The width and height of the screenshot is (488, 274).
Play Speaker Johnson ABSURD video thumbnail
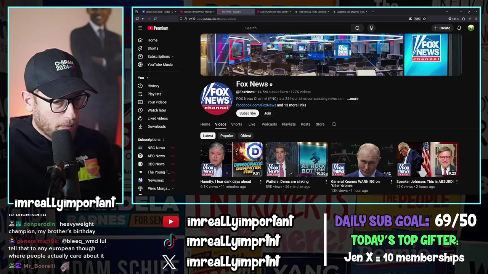[427, 160]
